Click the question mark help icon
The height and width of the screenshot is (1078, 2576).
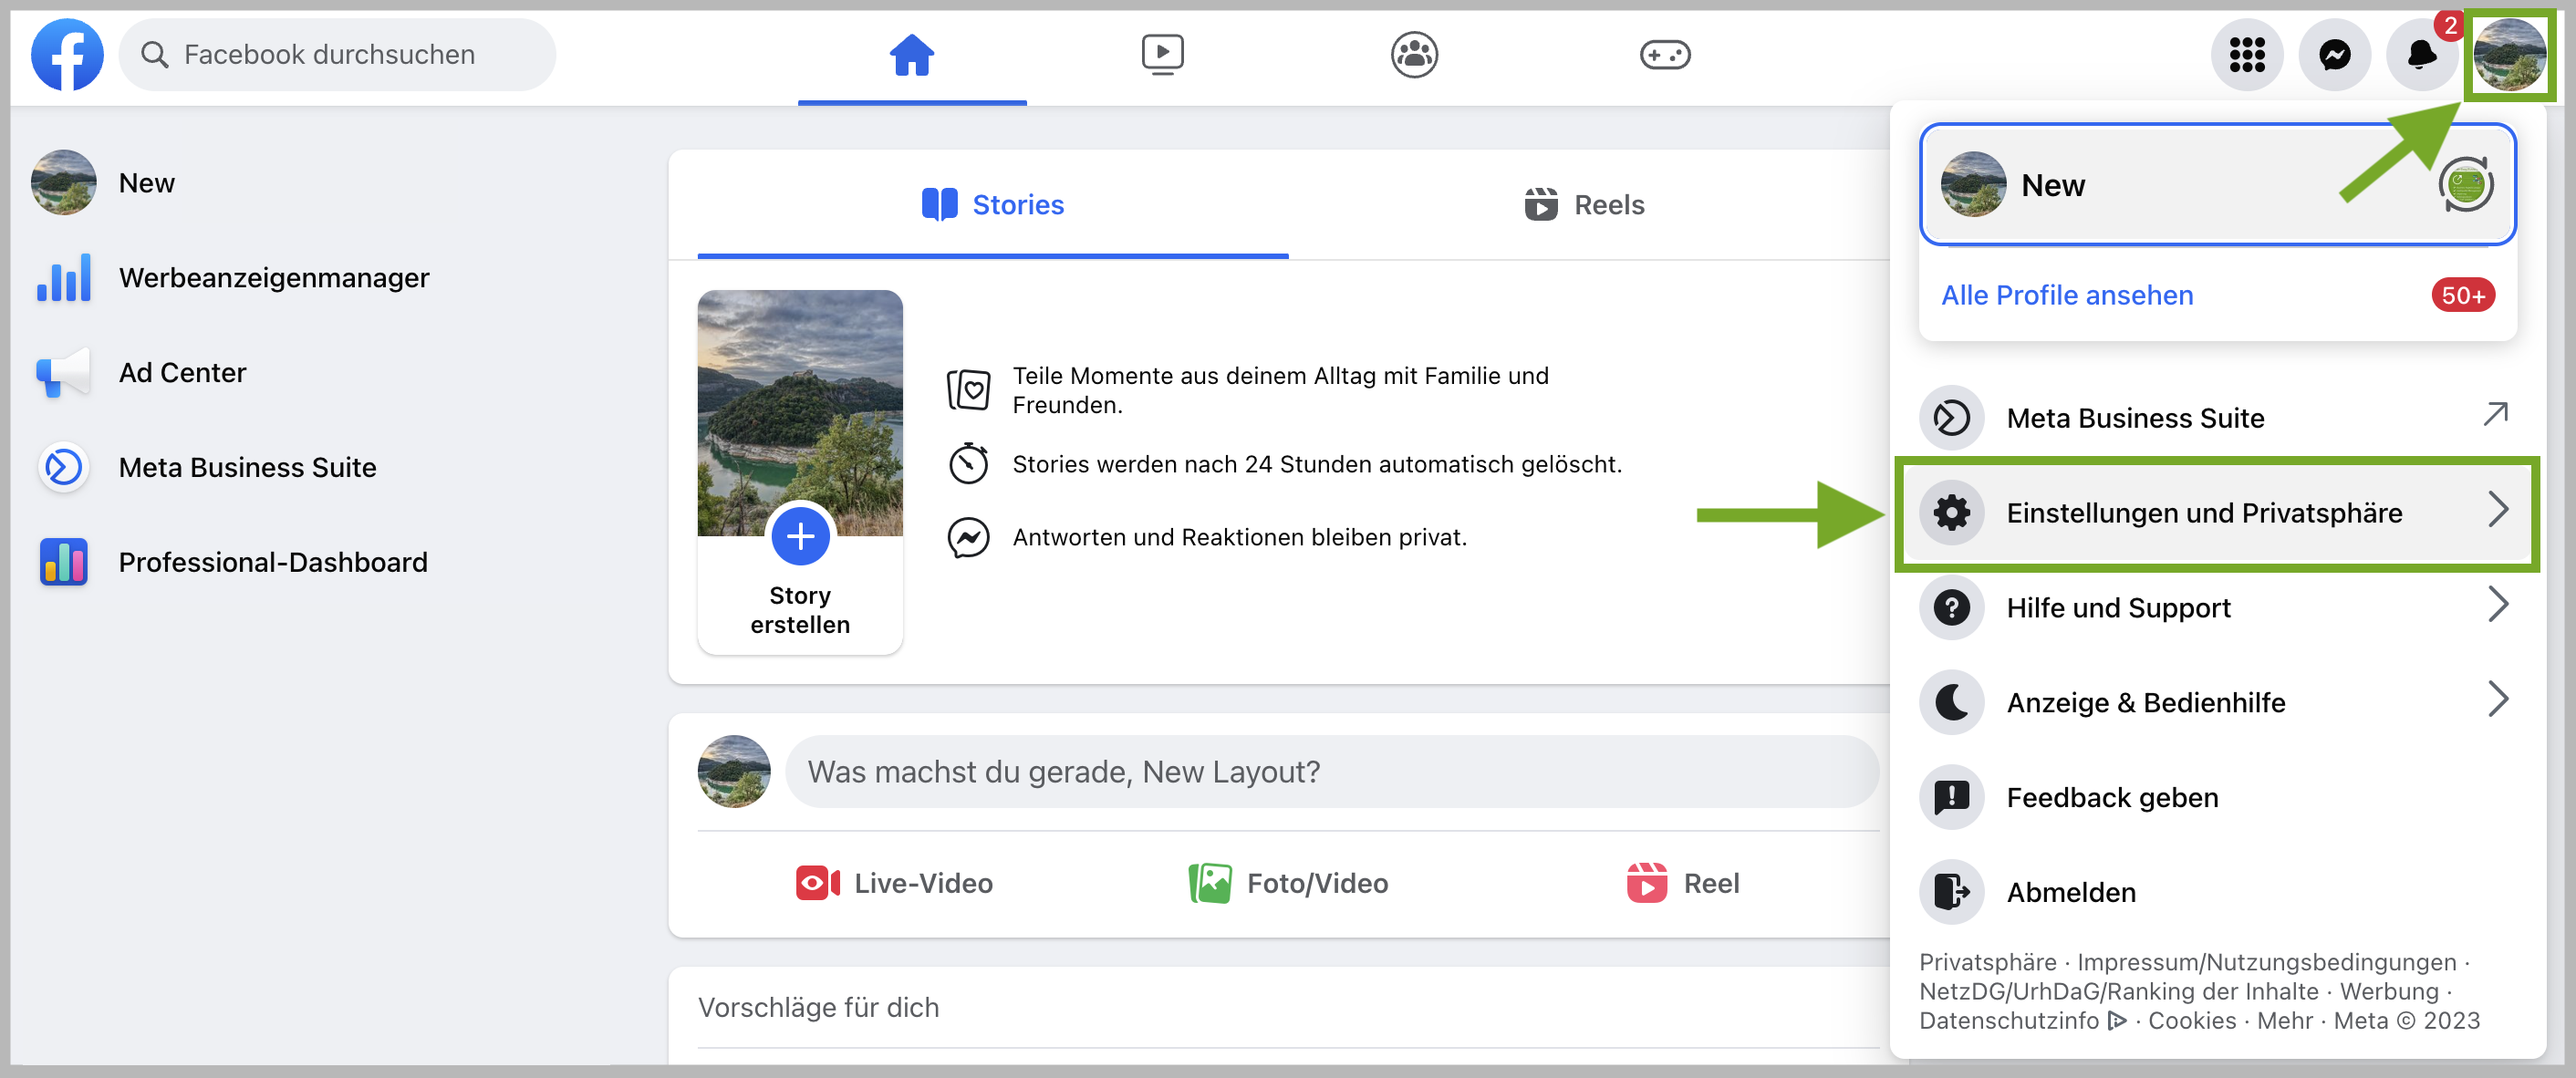point(1951,607)
